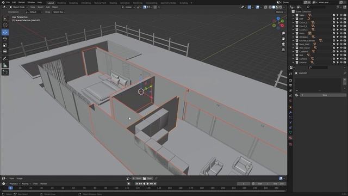The height and width of the screenshot is (196, 348).
Task: Click the material browse sphere icon
Action: (297, 95)
